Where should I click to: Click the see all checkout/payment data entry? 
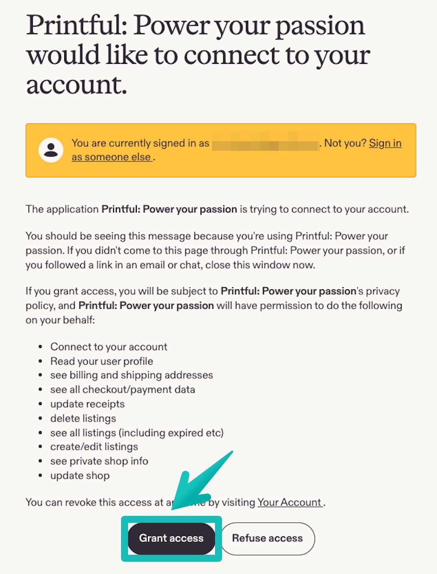(x=122, y=390)
